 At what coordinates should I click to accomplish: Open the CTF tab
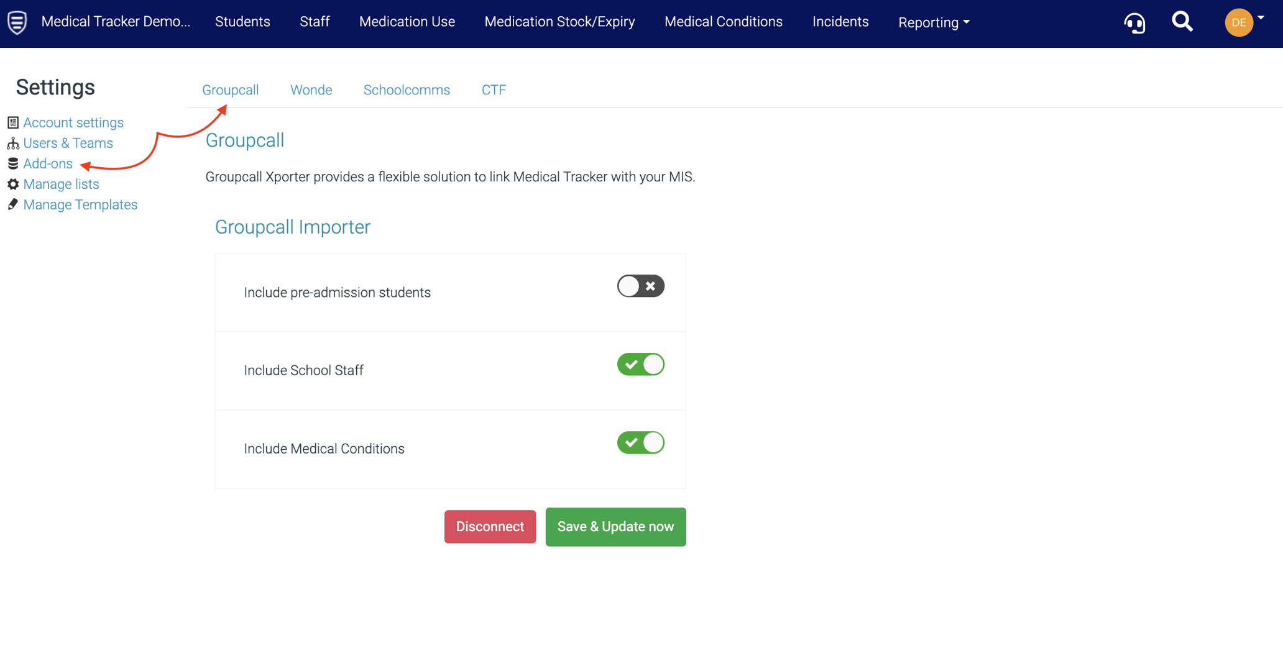pyautogui.click(x=494, y=90)
